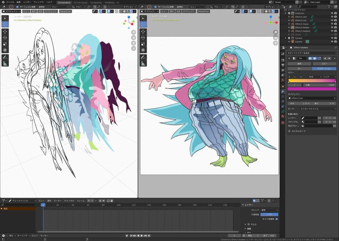This screenshot has height=241, width=339.
Task: Click the play animation button
Action: [x=142, y=236]
